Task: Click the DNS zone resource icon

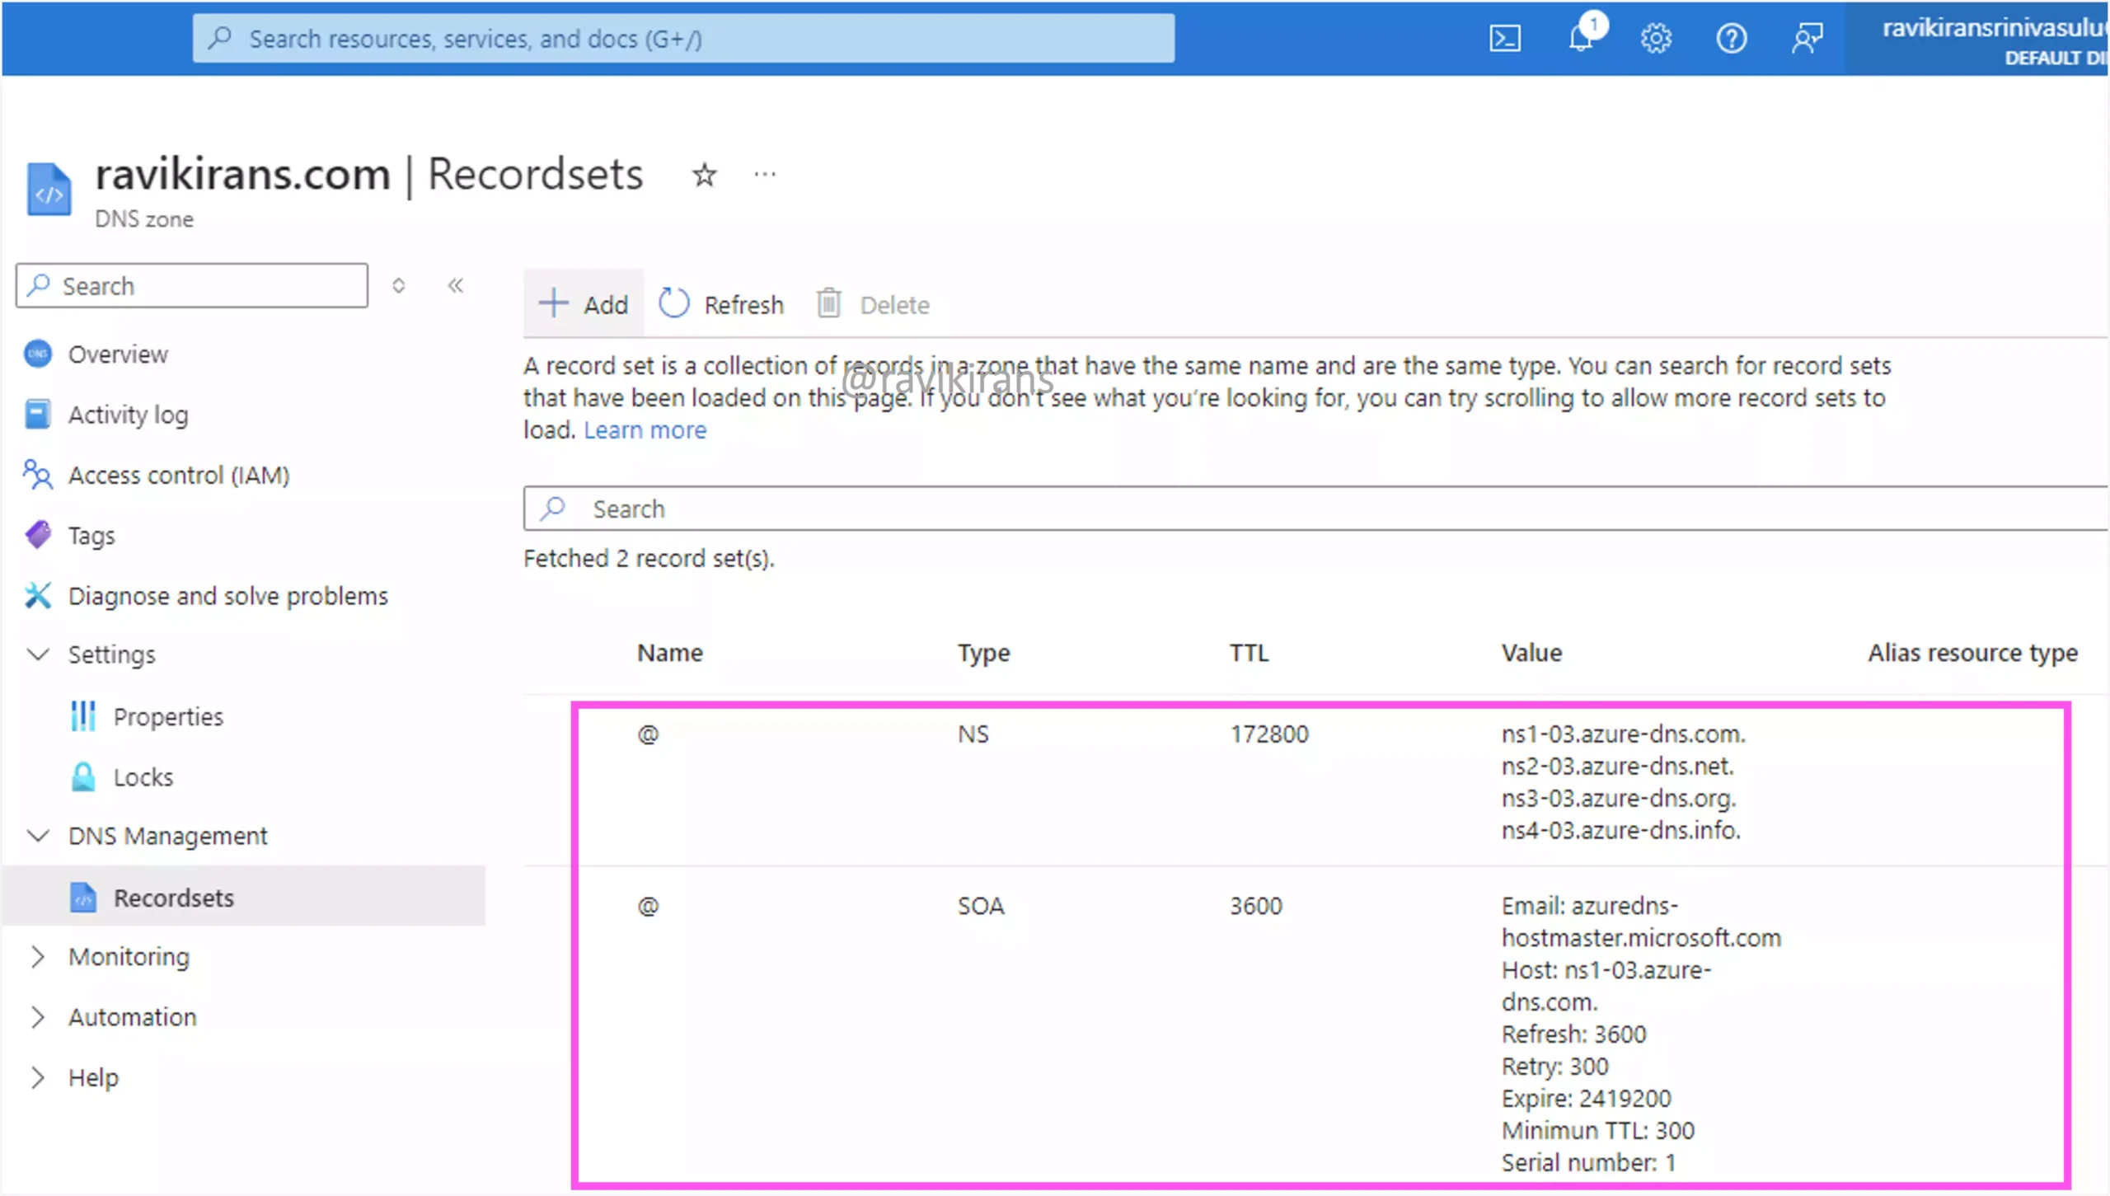Action: pos(49,190)
